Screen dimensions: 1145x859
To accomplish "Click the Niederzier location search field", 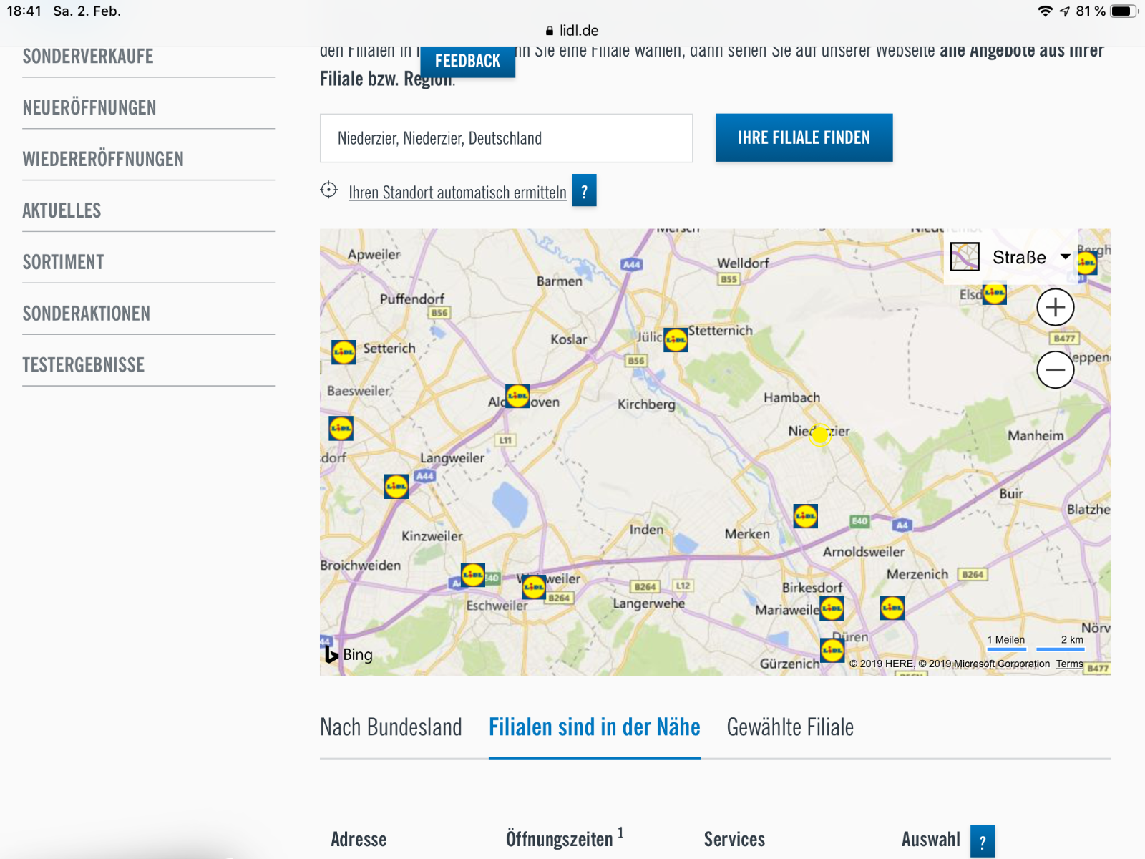I will coord(506,138).
